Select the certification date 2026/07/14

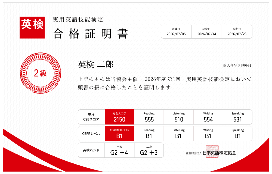point(207,34)
